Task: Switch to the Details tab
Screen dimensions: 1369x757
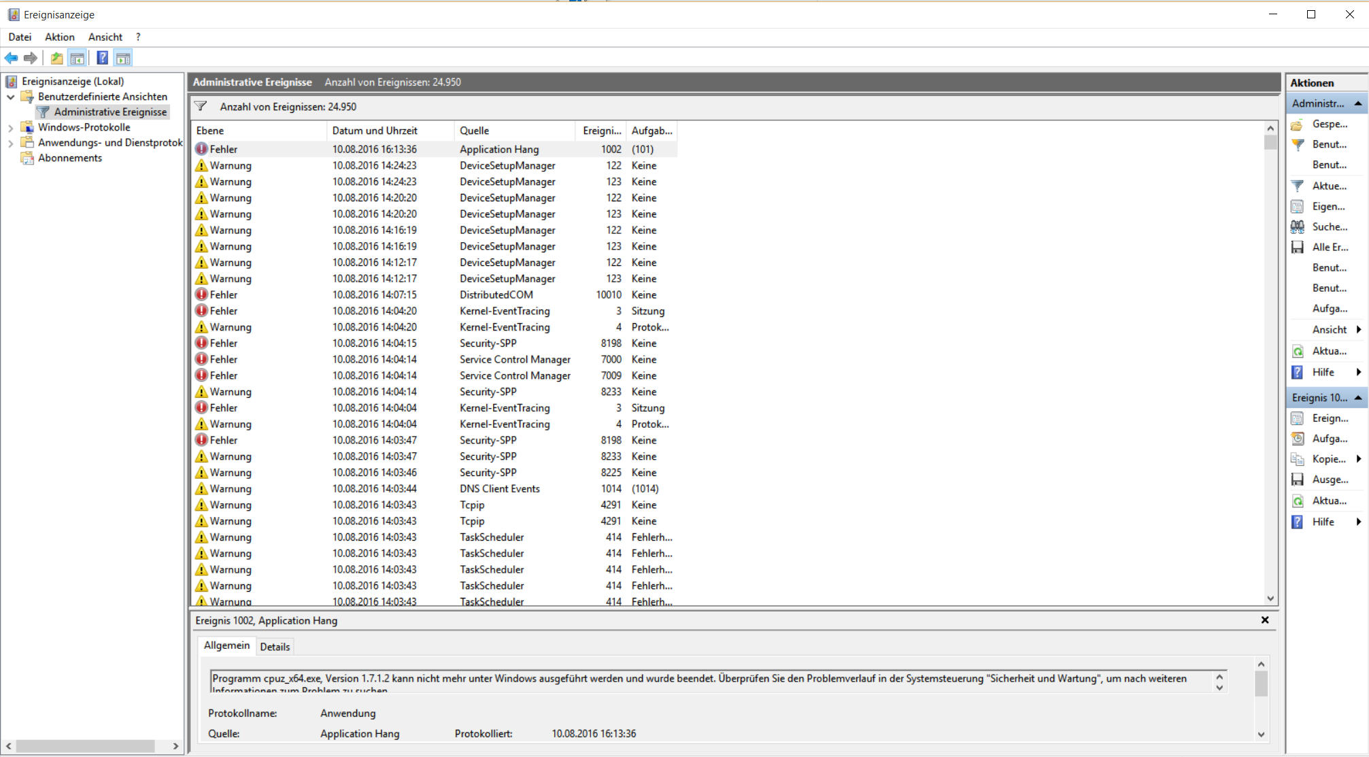Action: click(275, 647)
